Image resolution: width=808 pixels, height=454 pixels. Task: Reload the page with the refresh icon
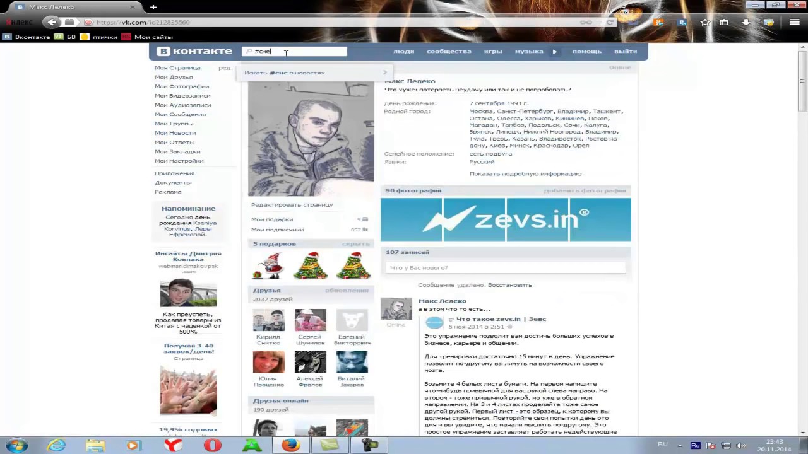pos(610,22)
